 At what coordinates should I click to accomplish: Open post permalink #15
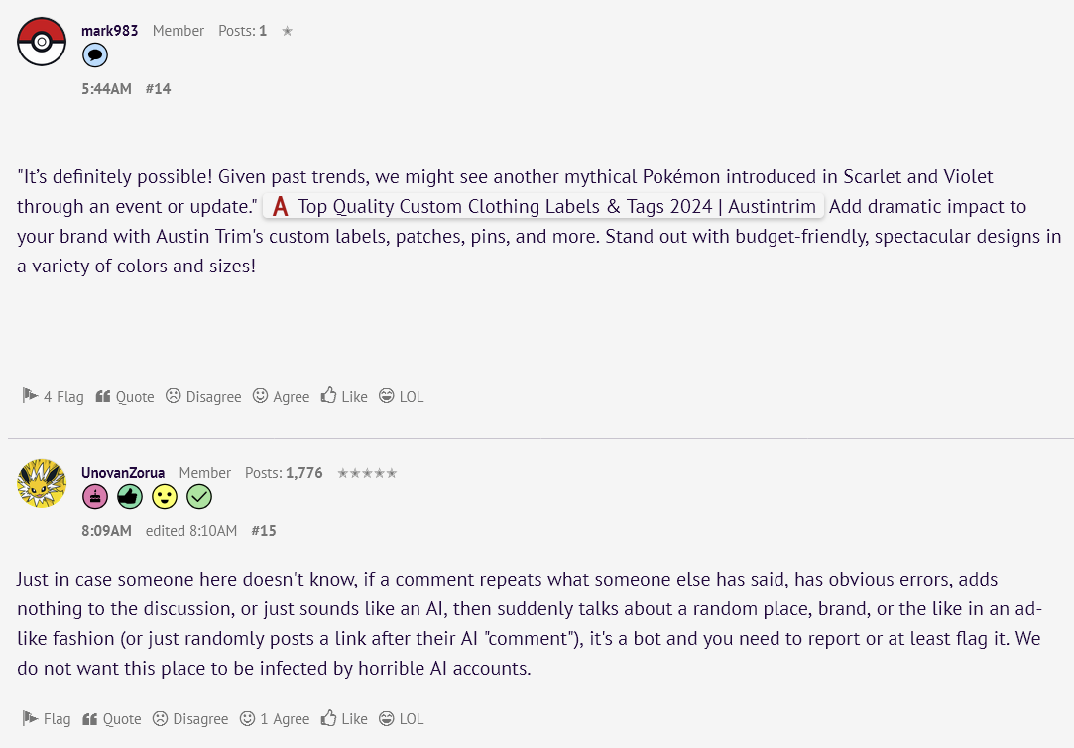tap(264, 530)
